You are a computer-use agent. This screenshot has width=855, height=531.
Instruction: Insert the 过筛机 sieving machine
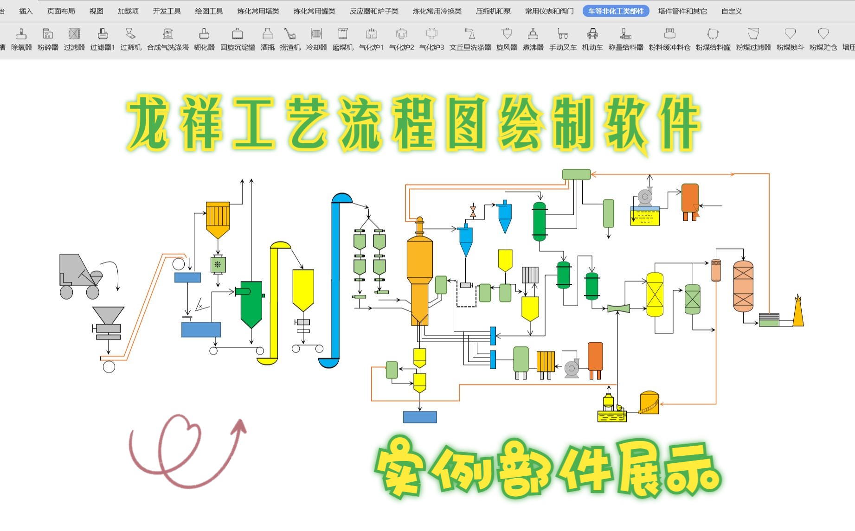click(x=131, y=39)
